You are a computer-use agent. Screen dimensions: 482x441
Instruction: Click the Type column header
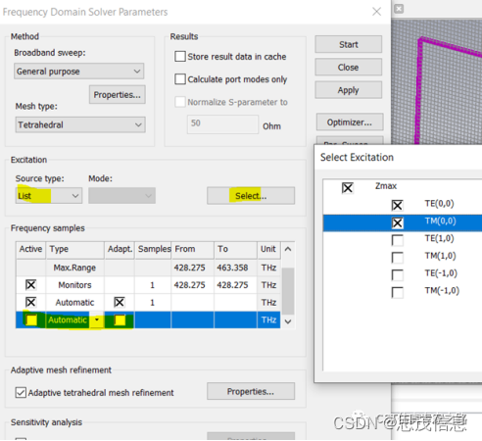[x=75, y=249]
